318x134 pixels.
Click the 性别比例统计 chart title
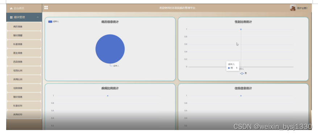tap(243, 22)
